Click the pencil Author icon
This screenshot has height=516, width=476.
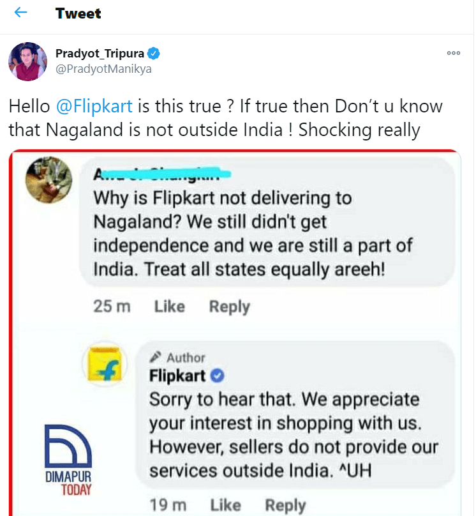point(156,358)
